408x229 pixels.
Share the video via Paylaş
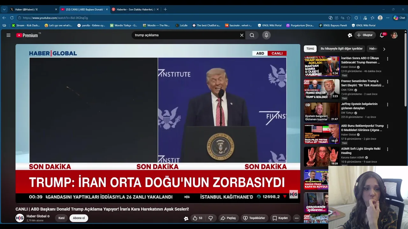229,218
